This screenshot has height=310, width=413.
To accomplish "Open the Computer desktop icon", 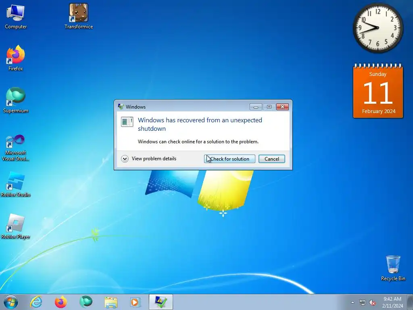I will (16, 16).
